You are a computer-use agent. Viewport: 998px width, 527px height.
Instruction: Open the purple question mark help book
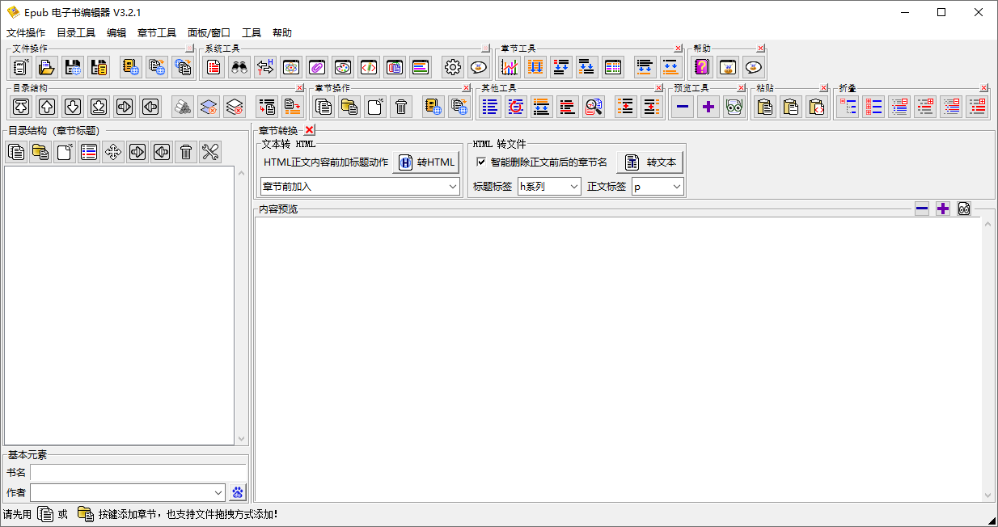point(702,67)
